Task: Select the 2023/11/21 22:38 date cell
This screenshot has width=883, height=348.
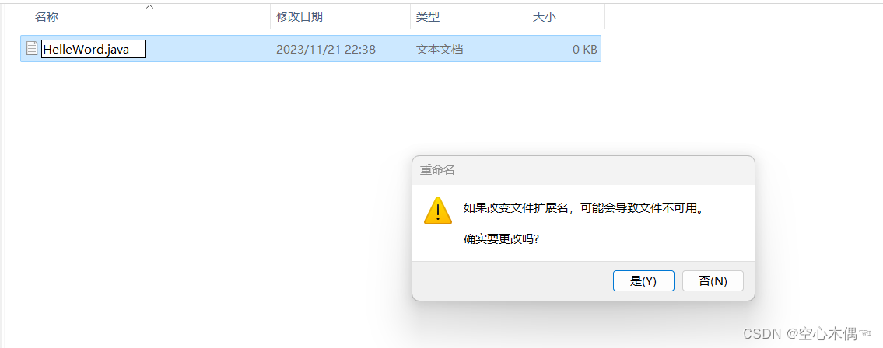Action: (x=325, y=50)
